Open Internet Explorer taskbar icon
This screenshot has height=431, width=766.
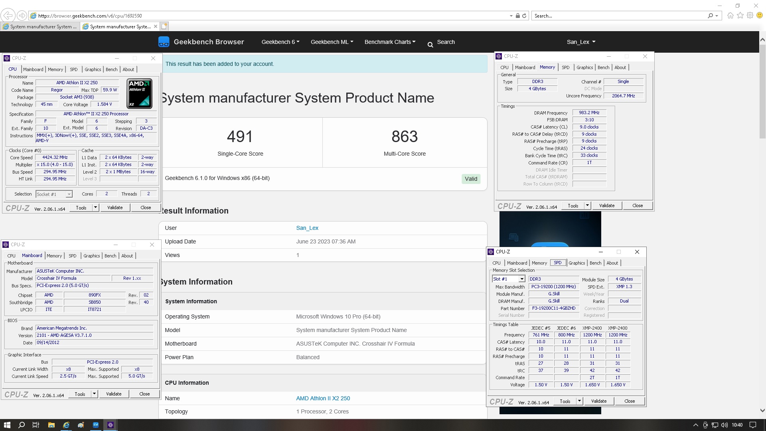66,425
